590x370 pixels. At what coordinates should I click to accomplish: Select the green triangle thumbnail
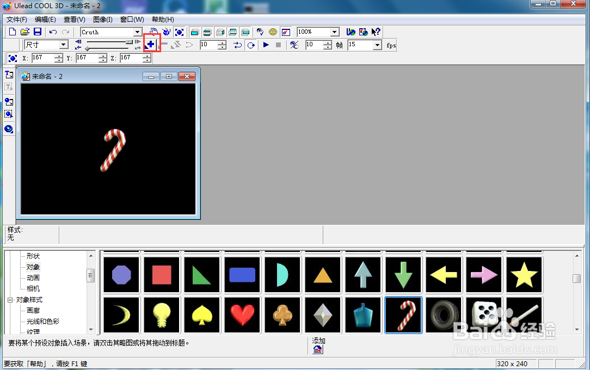click(202, 275)
